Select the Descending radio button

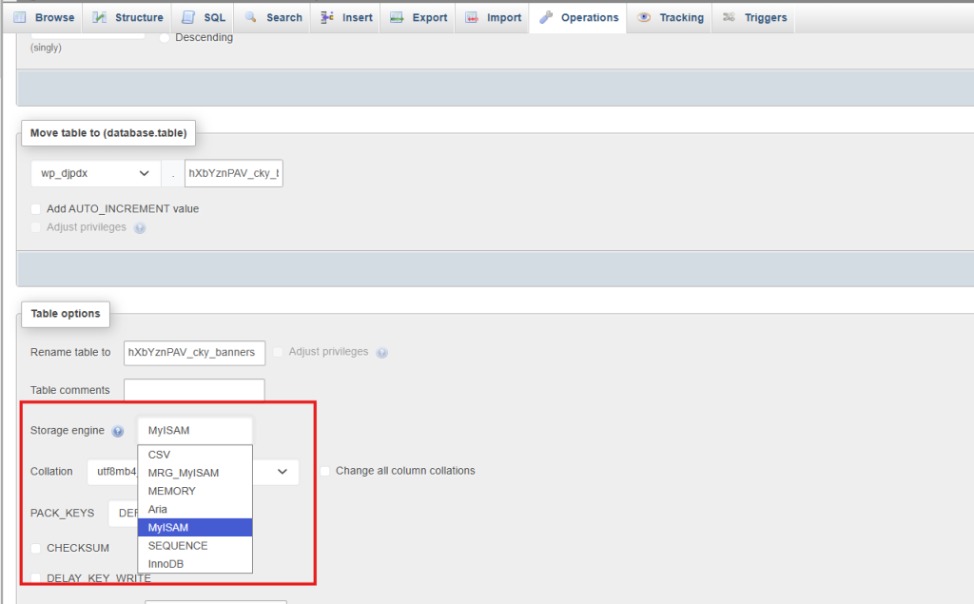[x=165, y=38]
